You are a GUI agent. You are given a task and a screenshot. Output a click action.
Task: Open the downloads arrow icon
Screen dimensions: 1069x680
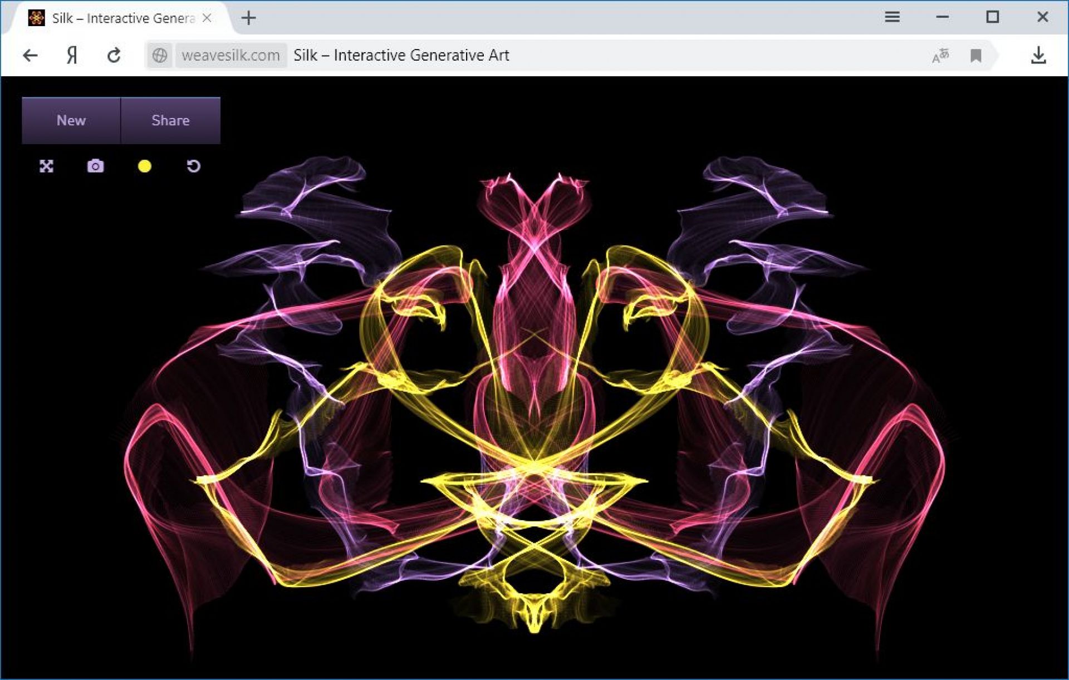1038,55
